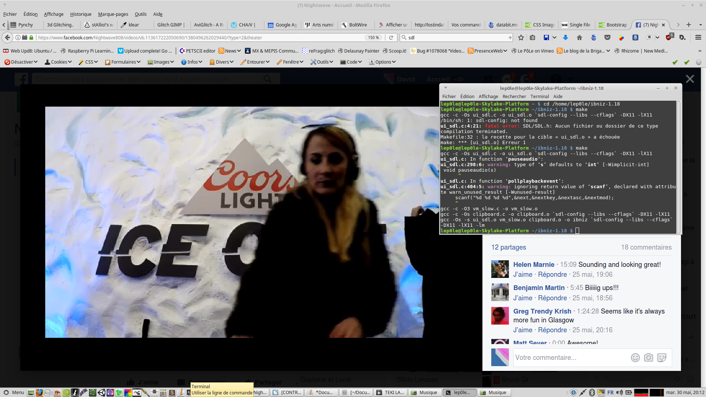Open the Marque-pages menu in Firefox

pos(113,14)
